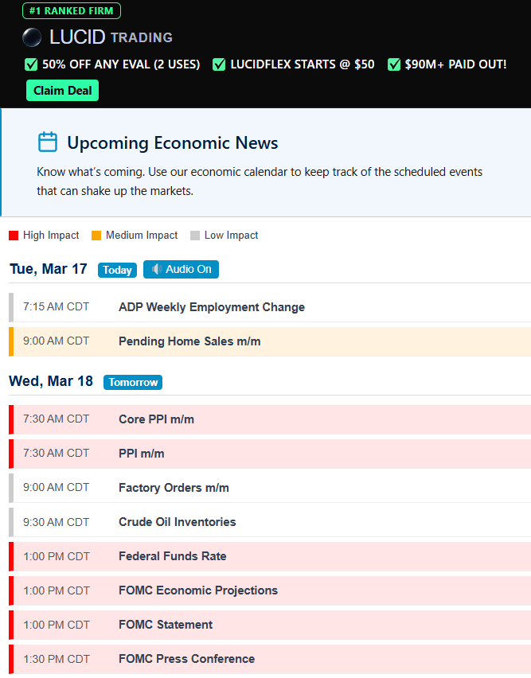
Task: Select the Pending Home Sales m/m event
Action: 270,341
